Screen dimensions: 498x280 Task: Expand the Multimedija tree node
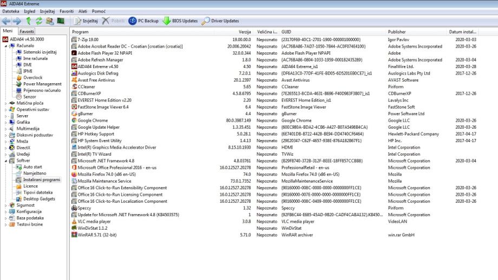(x=6, y=129)
